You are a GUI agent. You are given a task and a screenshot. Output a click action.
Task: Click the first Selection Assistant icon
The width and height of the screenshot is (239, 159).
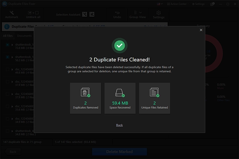[x=85, y=14]
